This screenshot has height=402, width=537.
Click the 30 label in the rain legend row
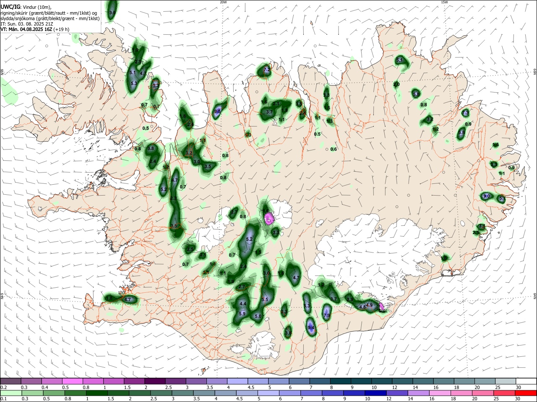coord(518,399)
